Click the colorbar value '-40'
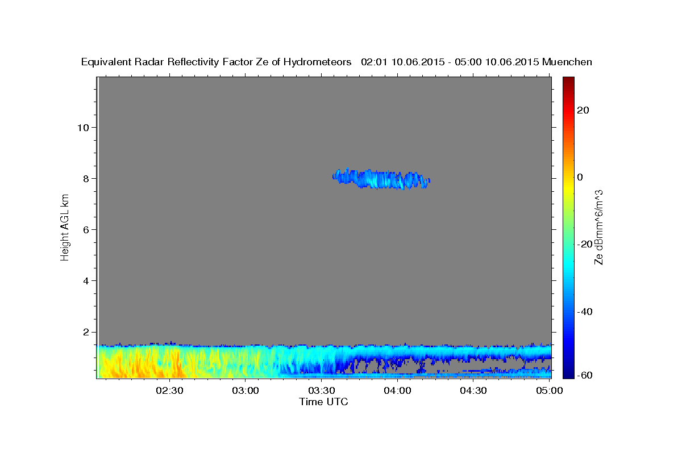 584,311
